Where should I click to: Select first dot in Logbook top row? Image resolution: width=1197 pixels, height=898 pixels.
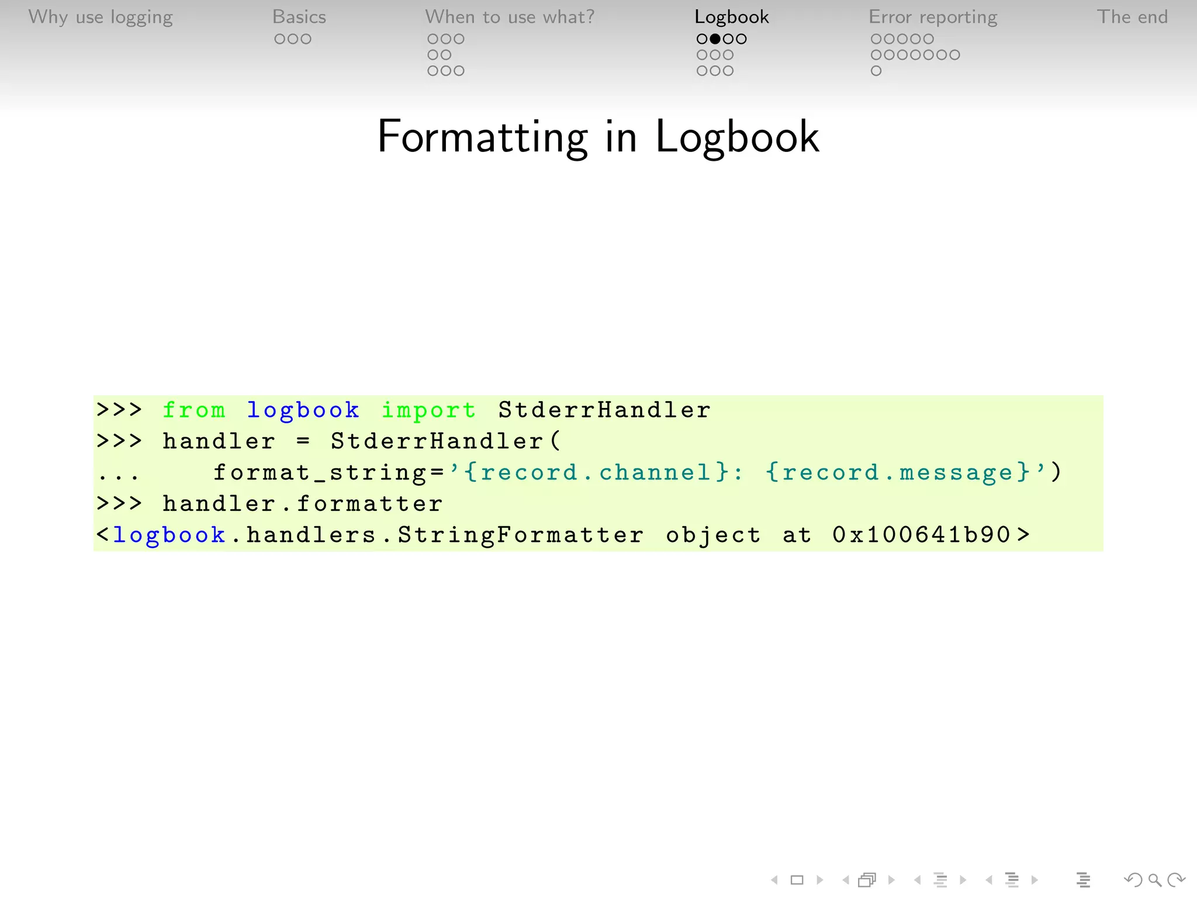702,39
